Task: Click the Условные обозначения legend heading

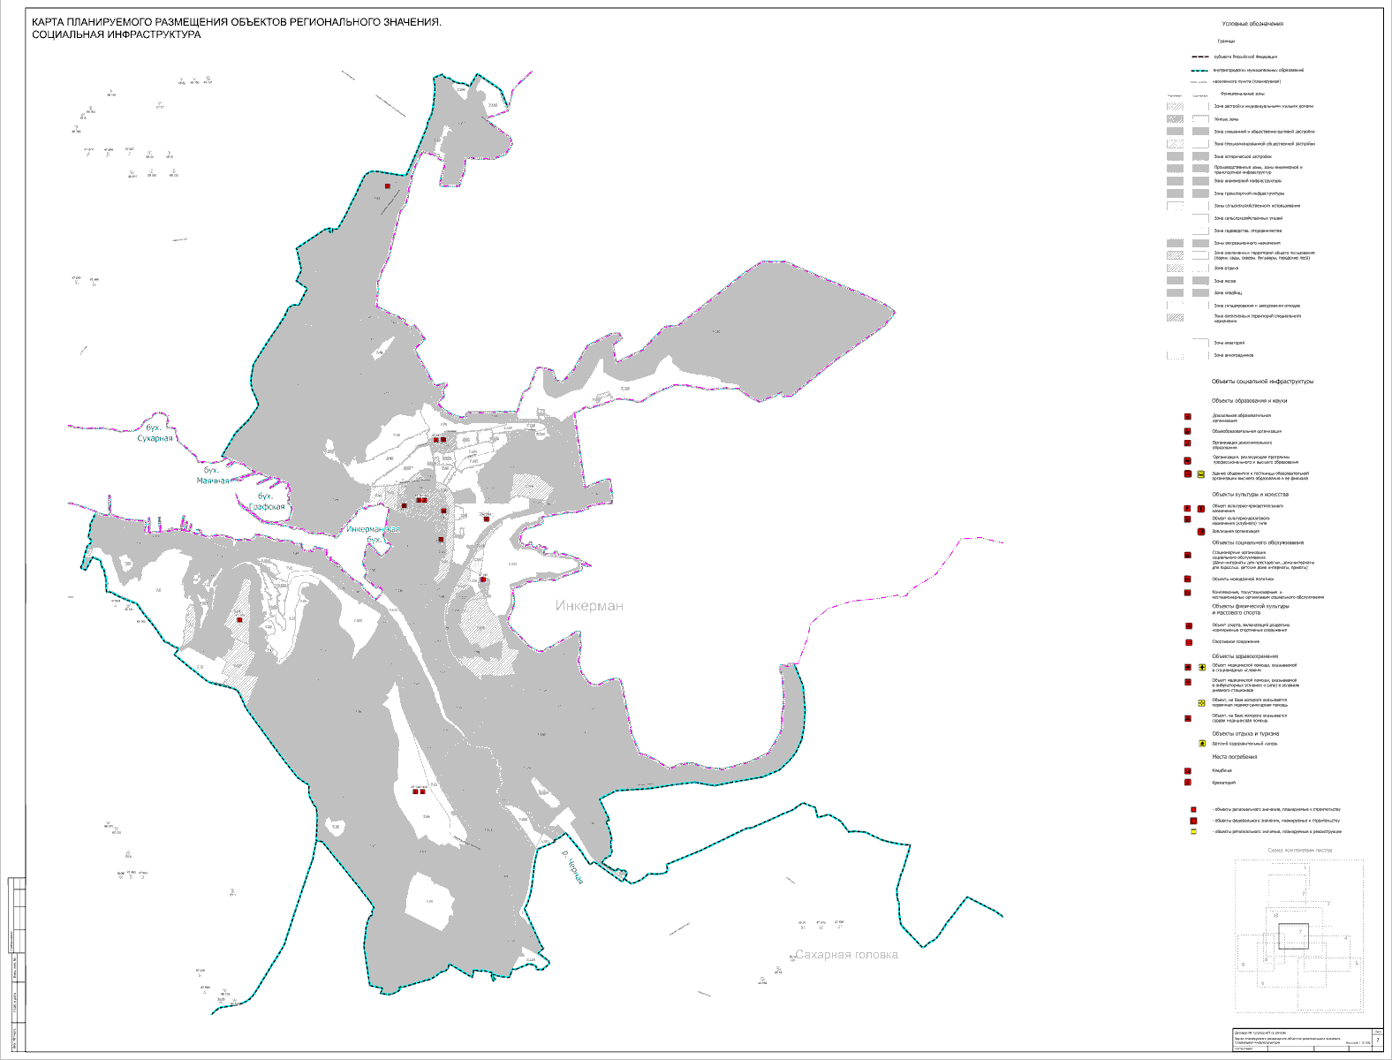Action: 1252,25
